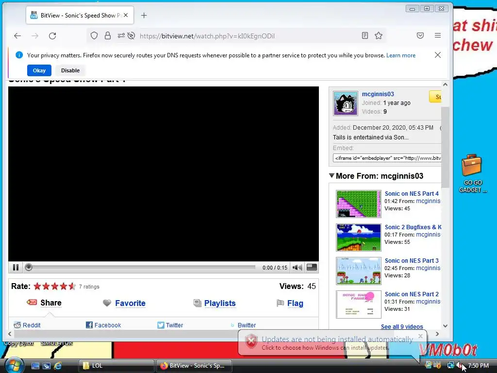
Task: Dismiss the DNS privacy notification bar
Action: click(x=438, y=55)
